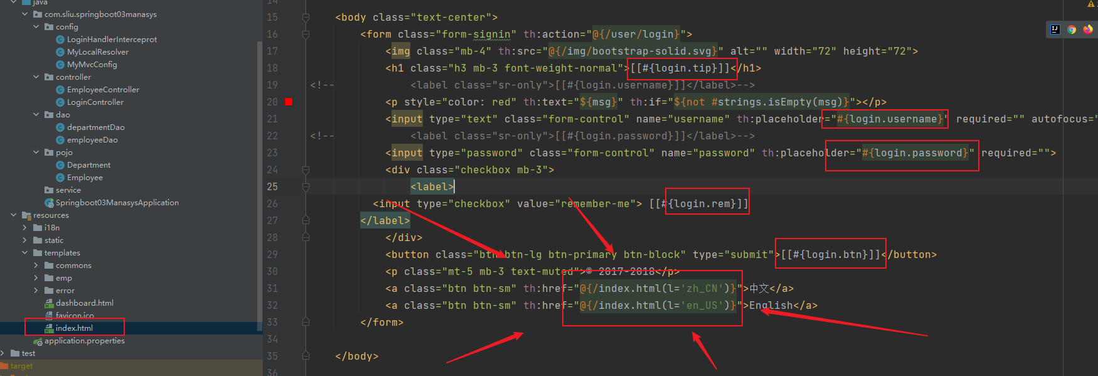Click class icon of MyLocalResolver

point(60,52)
